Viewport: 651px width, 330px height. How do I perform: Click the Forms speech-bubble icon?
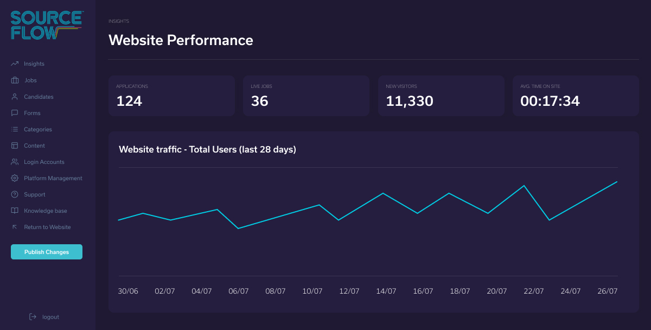[x=15, y=113]
